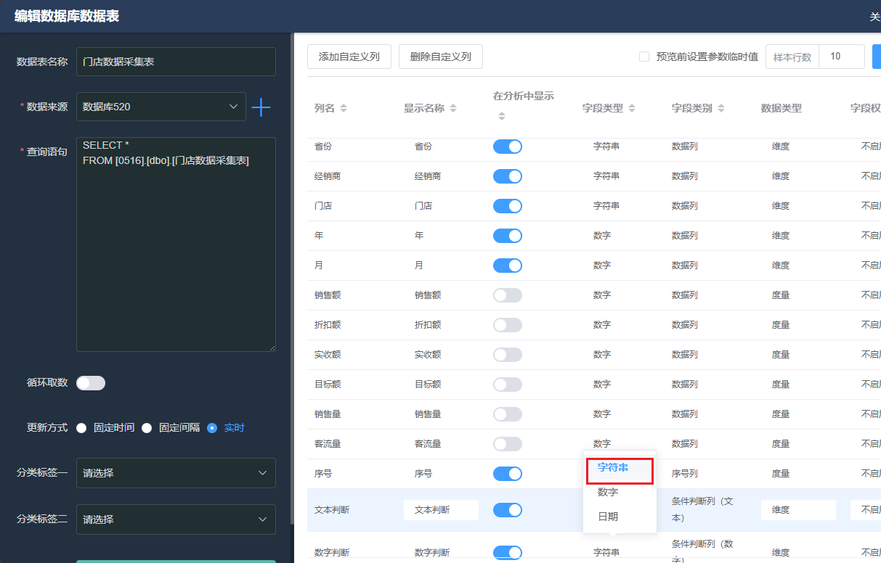Select the 序号列 category cell

pyautogui.click(x=685, y=474)
